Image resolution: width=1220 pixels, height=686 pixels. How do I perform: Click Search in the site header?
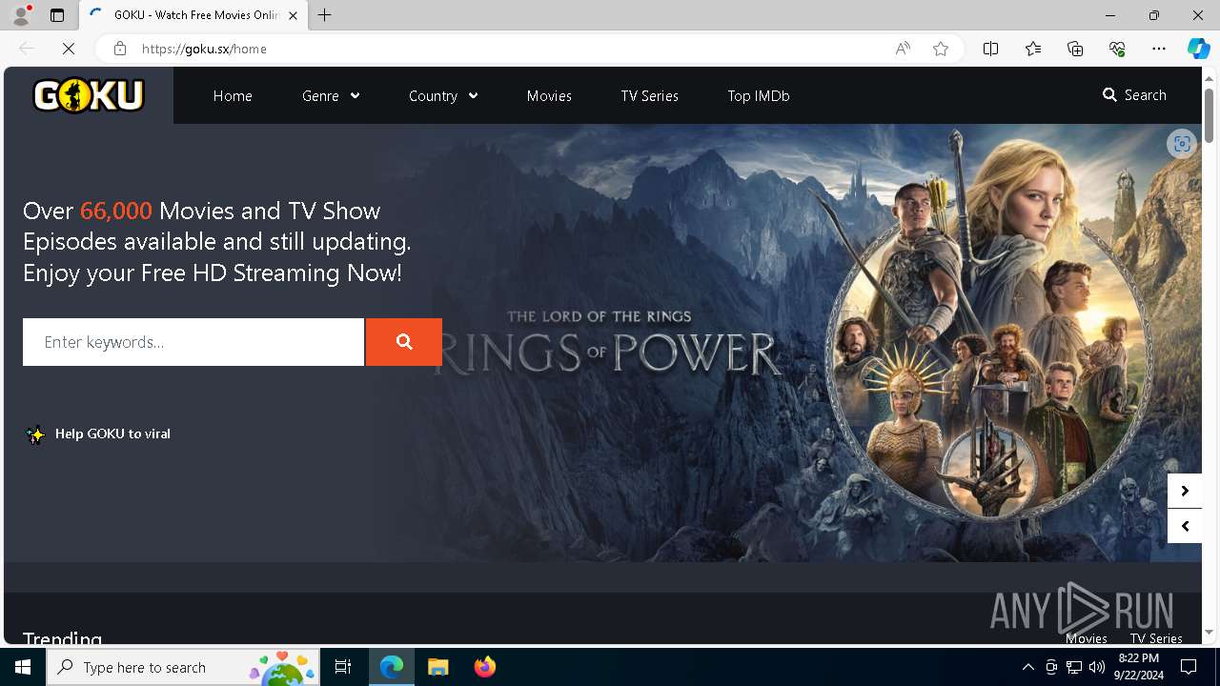(1134, 94)
